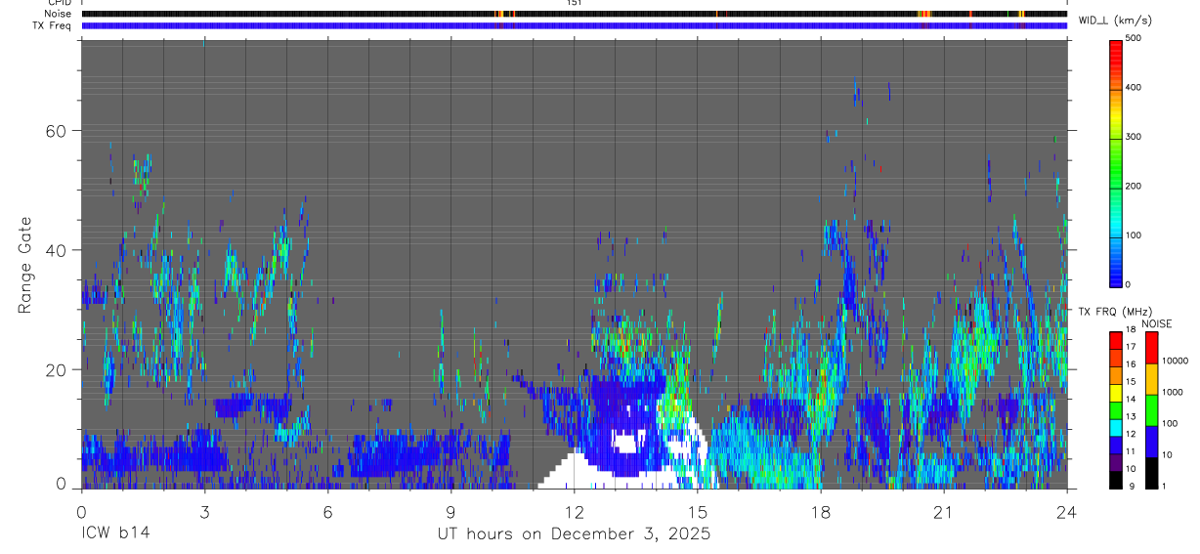Click the 'Noise' row label at top left
The width and height of the screenshot is (1200, 554).
(x=58, y=14)
